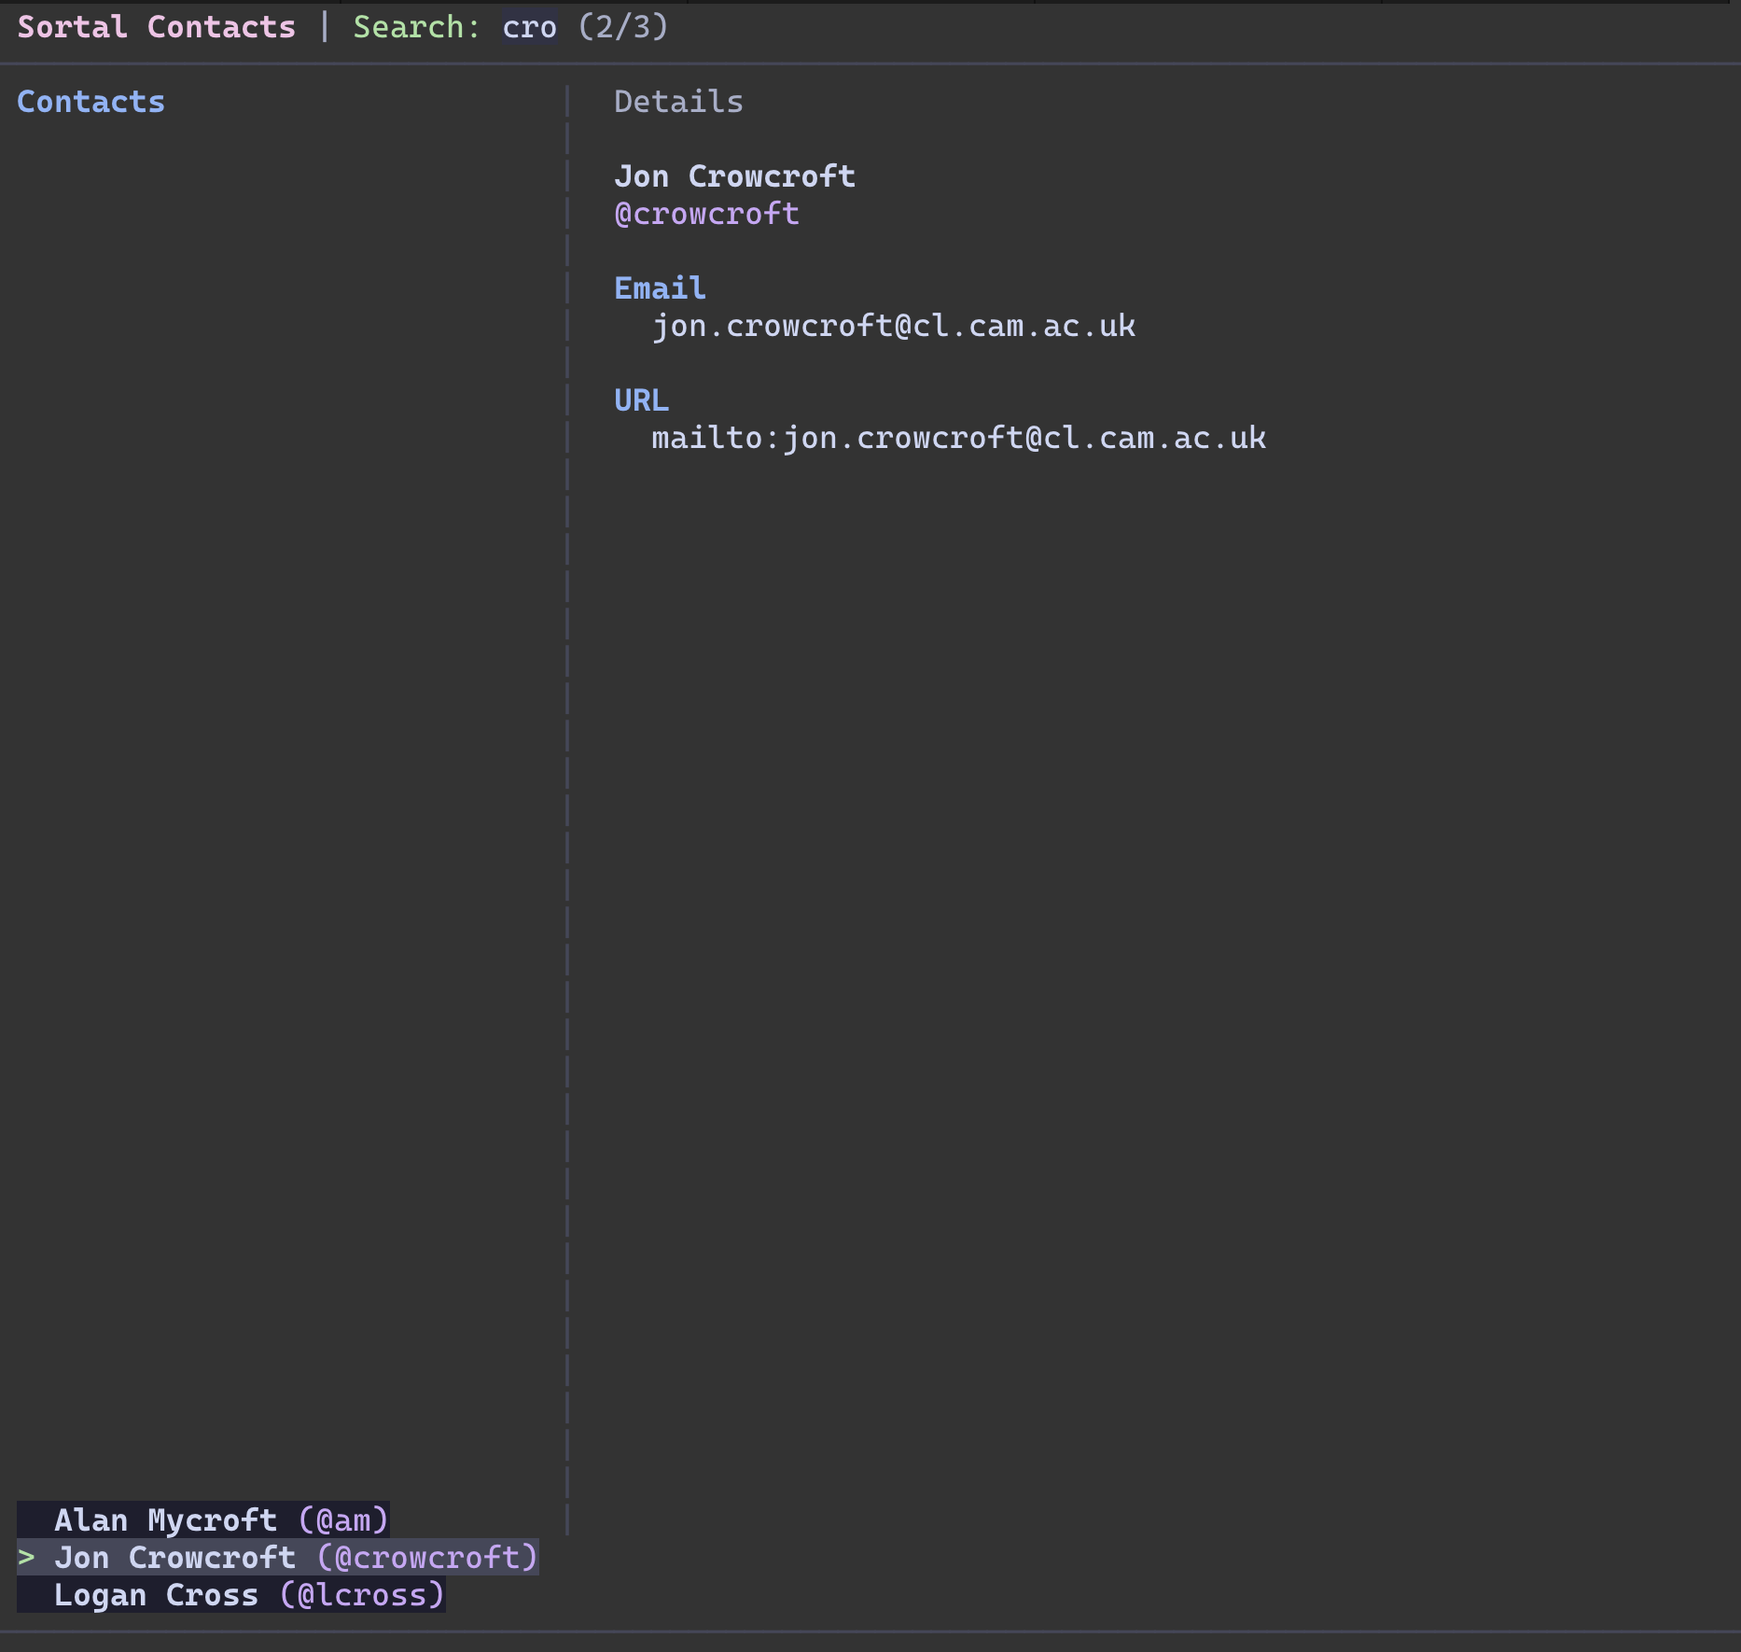Click the (2/3) match counter
The height and width of the screenshot is (1652, 1741).
tap(622, 27)
